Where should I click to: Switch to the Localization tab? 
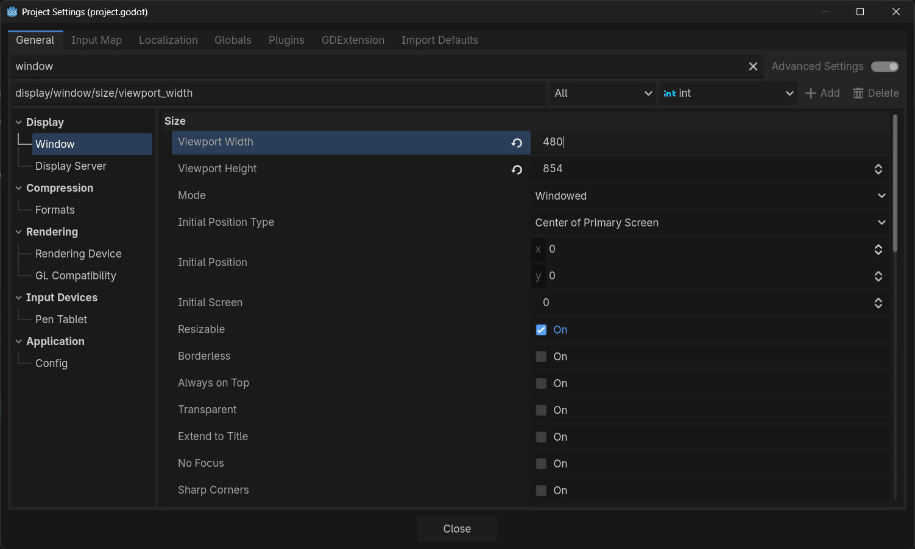coord(168,40)
